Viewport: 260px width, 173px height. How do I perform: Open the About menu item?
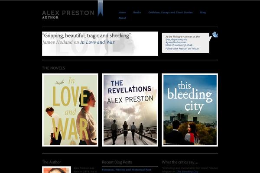click(x=122, y=18)
